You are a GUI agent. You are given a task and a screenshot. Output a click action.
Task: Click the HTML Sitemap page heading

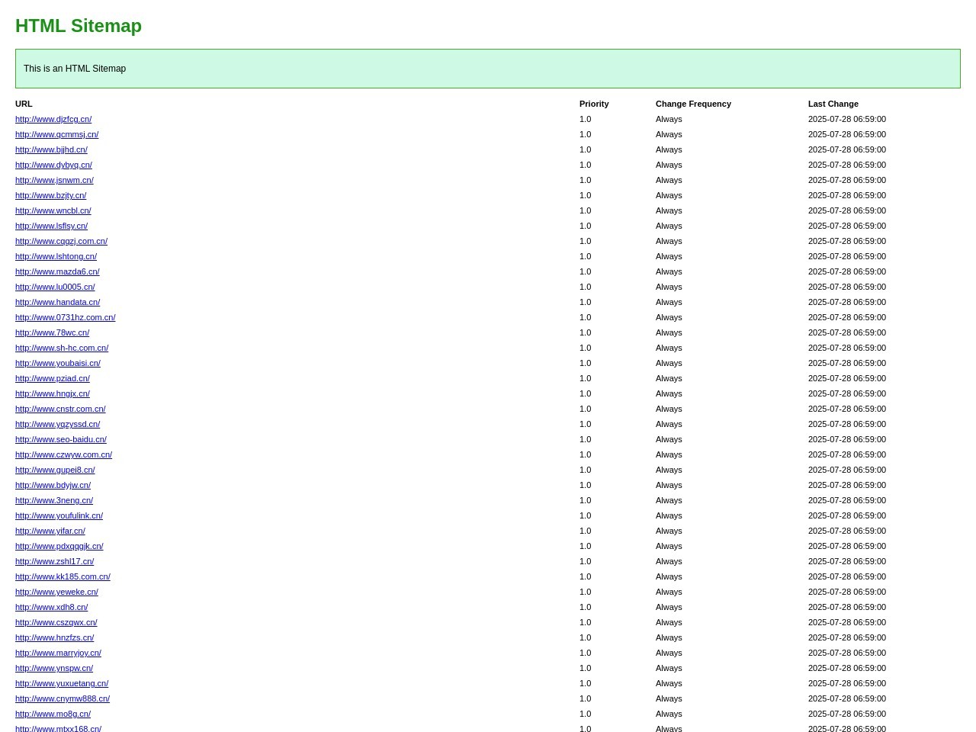pyautogui.click(x=79, y=26)
